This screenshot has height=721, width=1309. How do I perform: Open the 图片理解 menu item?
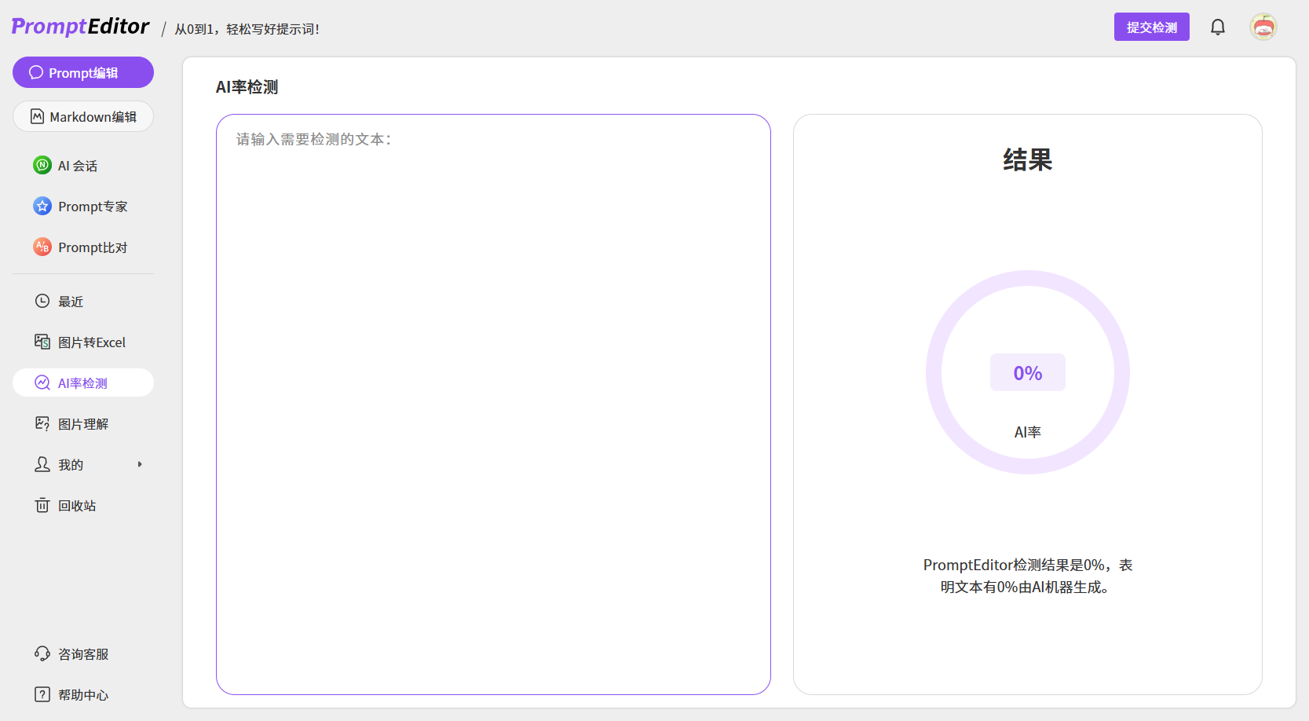(x=82, y=424)
